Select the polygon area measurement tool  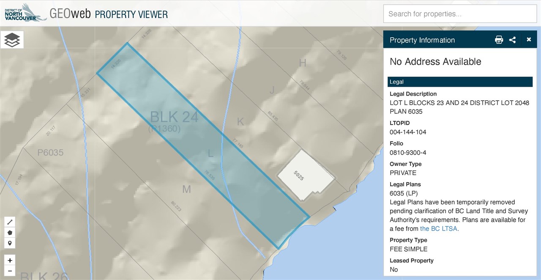[x=10, y=233]
